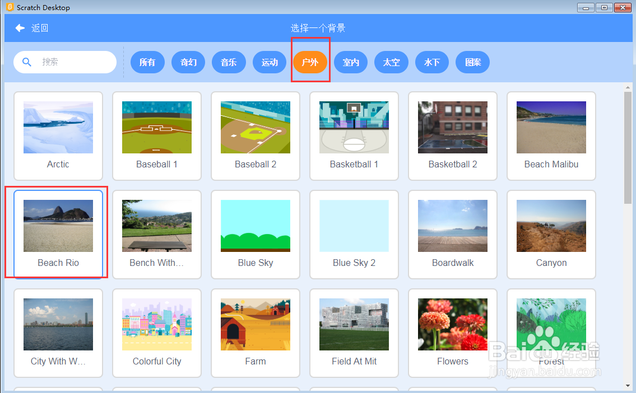Select the 室内 category filter
This screenshot has height=393, width=636.
[x=351, y=62]
